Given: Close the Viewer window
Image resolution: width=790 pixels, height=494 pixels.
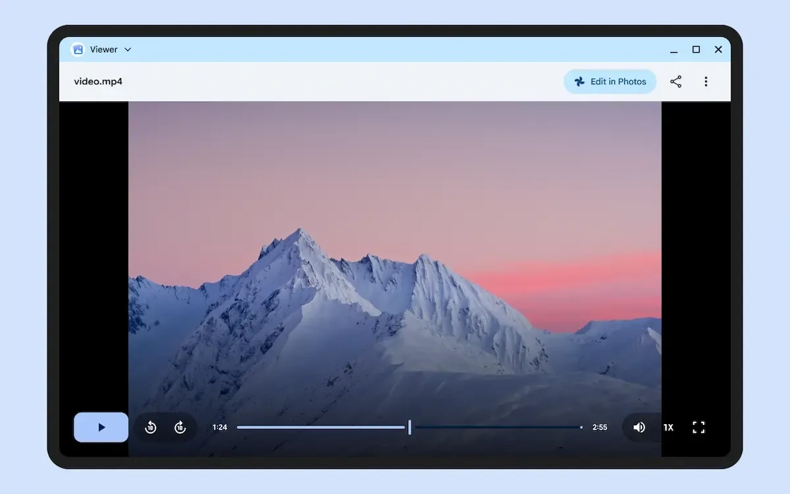Looking at the screenshot, I should tap(718, 49).
